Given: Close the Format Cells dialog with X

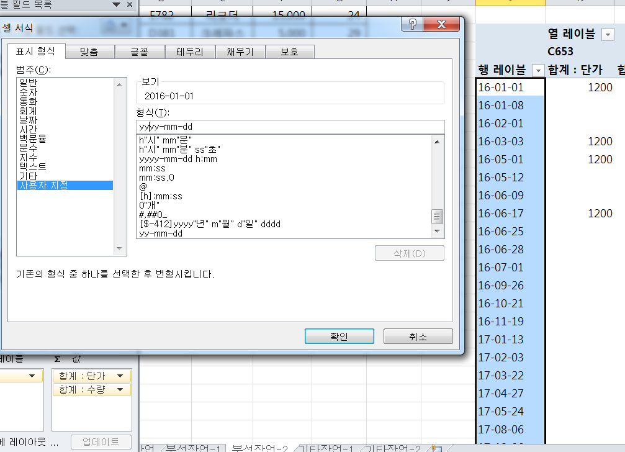Looking at the screenshot, I should pos(441,25).
